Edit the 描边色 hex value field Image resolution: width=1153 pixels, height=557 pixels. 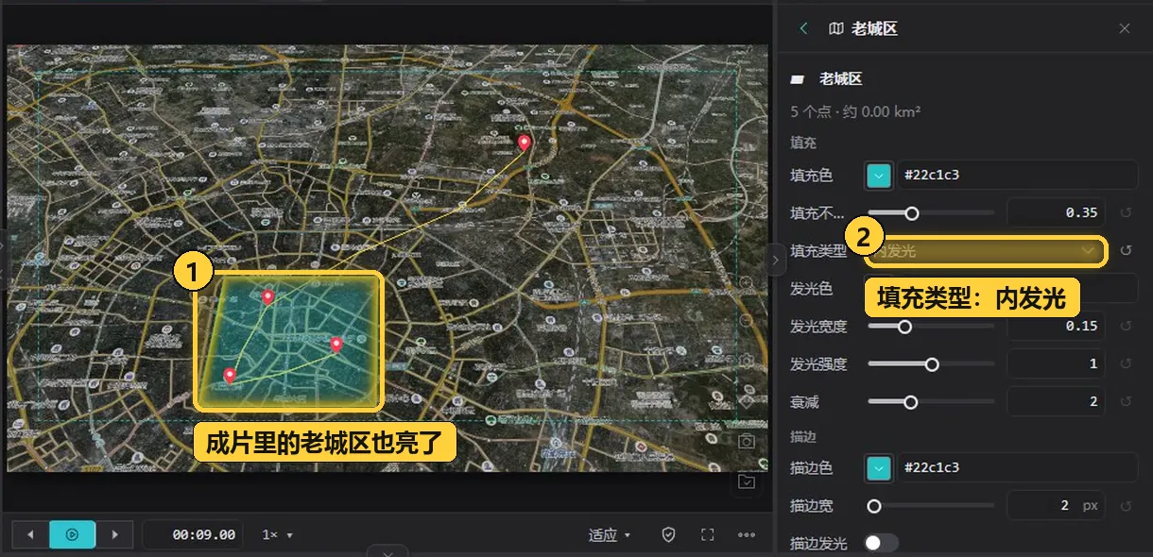(1018, 467)
